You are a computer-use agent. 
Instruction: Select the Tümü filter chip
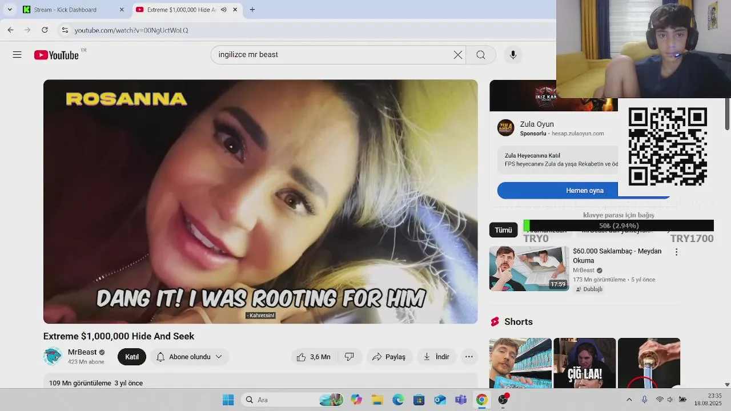[x=503, y=230]
